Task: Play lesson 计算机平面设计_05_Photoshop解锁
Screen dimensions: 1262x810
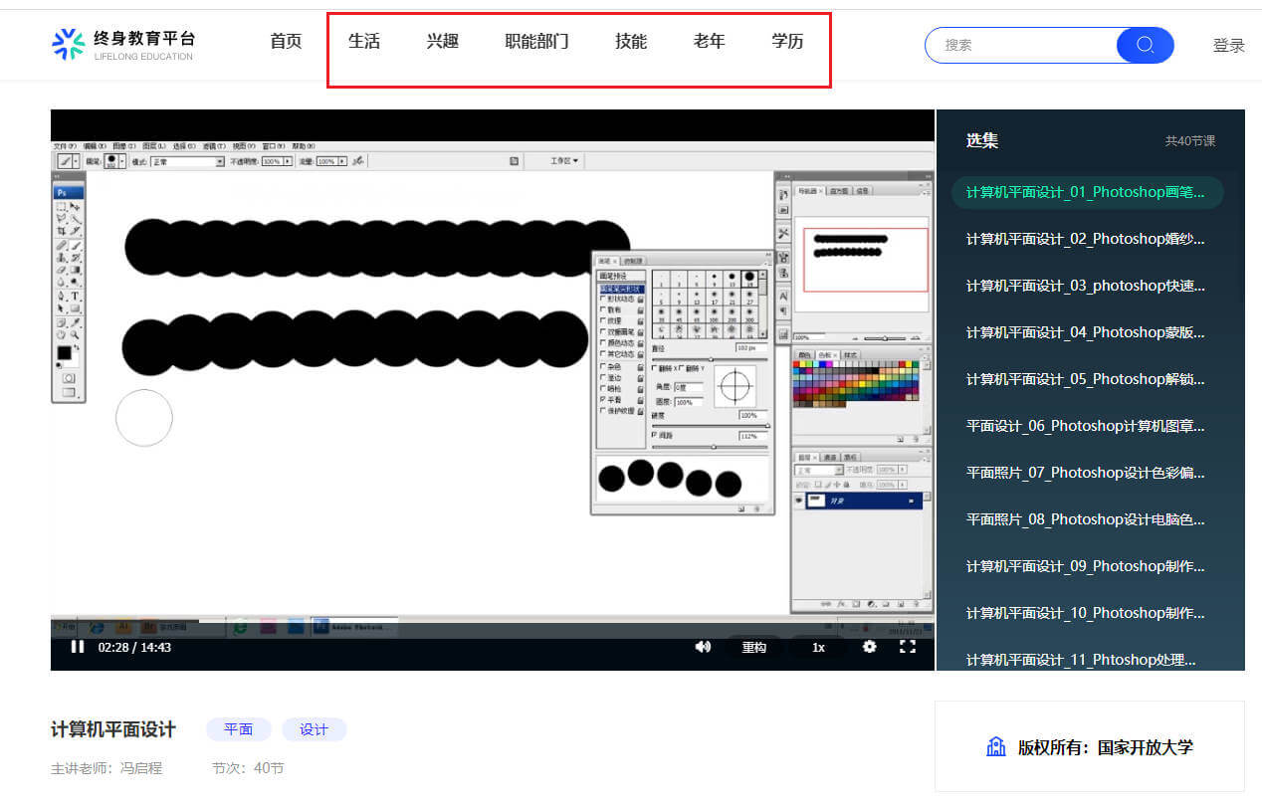Action: click(1086, 379)
